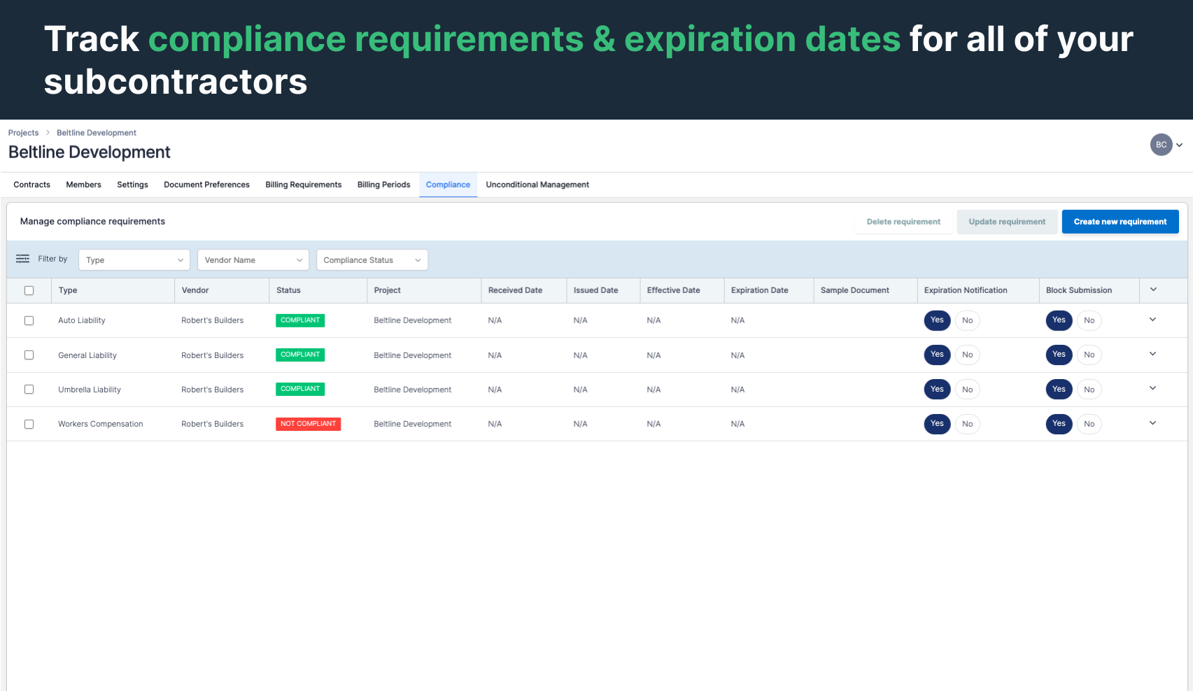The image size is (1193, 691).
Task: Click Robert's Builders in Umbrella Liability row
Action: tap(212, 390)
